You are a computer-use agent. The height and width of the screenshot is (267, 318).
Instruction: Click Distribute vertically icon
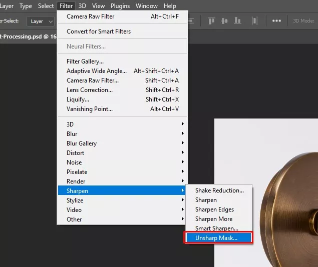pos(254,21)
